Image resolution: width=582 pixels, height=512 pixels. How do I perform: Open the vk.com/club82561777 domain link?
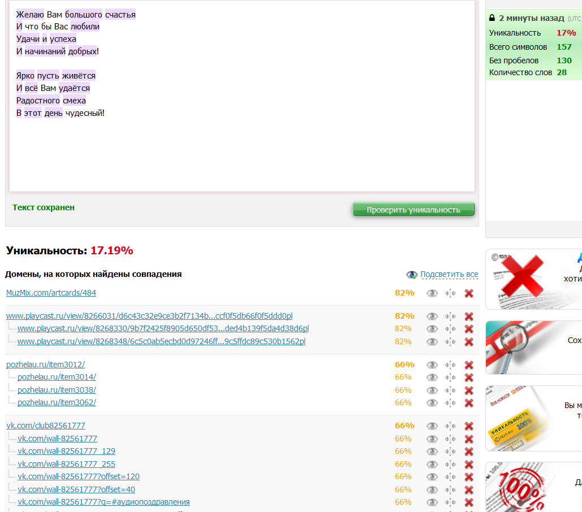[46, 426]
